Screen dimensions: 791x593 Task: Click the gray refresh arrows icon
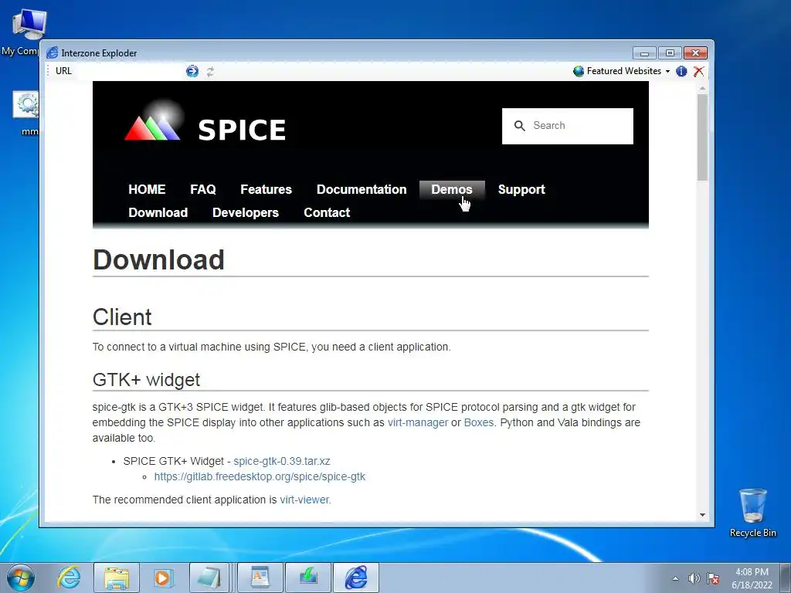click(210, 72)
